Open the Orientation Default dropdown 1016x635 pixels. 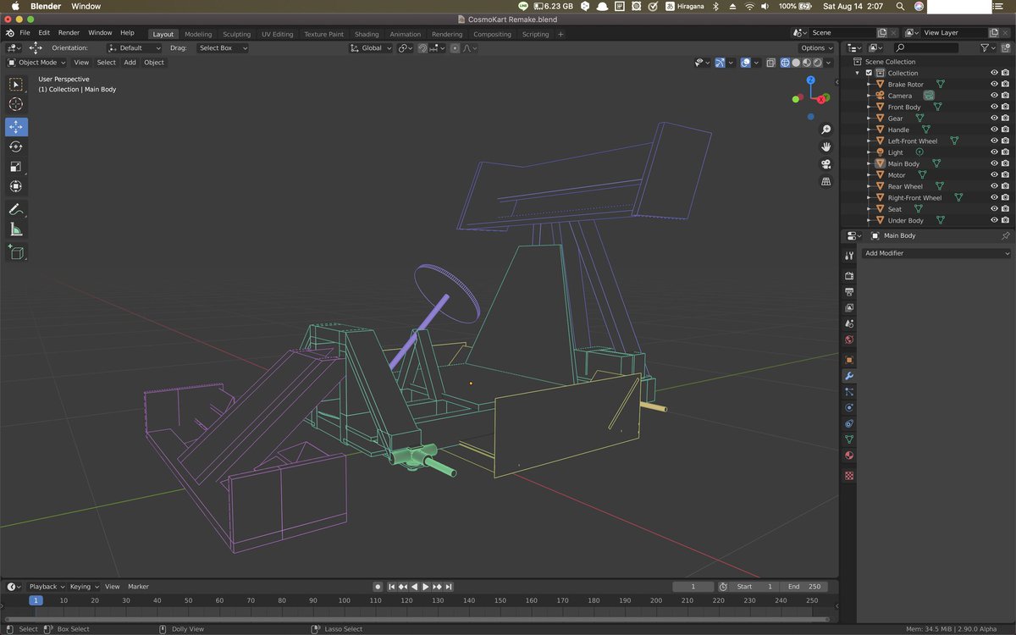[x=134, y=48]
